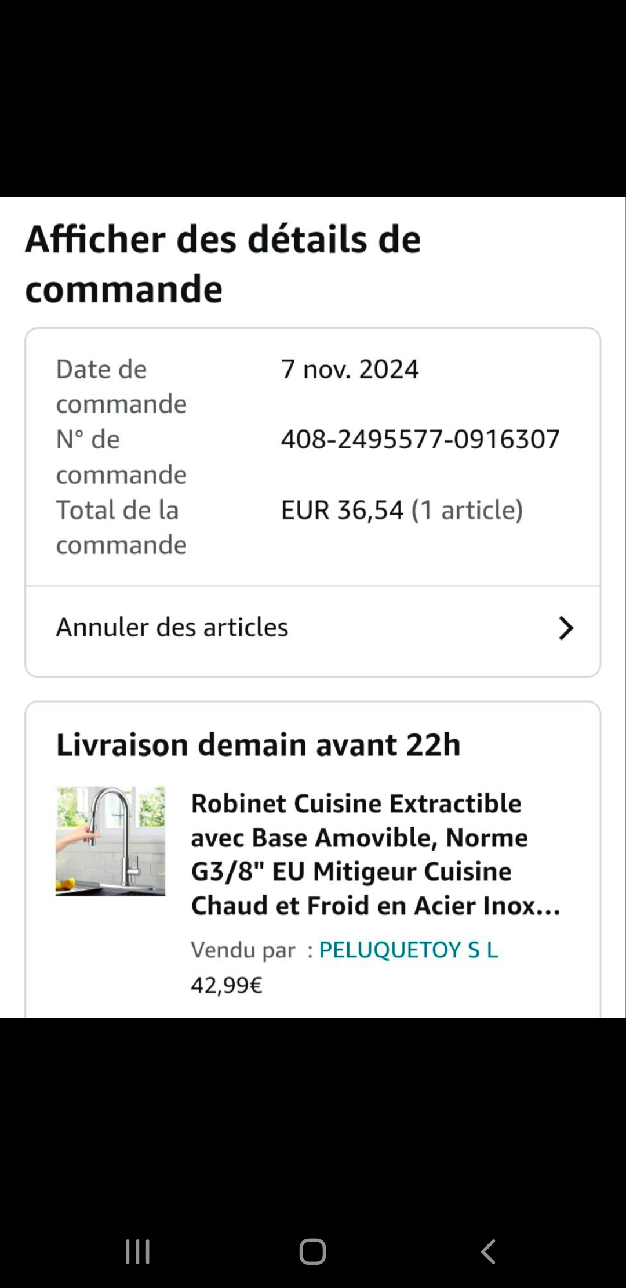This screenshot has width=626, height=1288.
Task: Tap the Date de commande label
Action: pos(121,386)
